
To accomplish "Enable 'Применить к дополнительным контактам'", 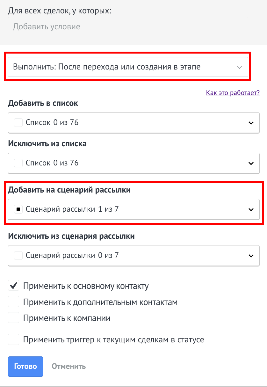I will pyautogui.click(x=13, y=302).
